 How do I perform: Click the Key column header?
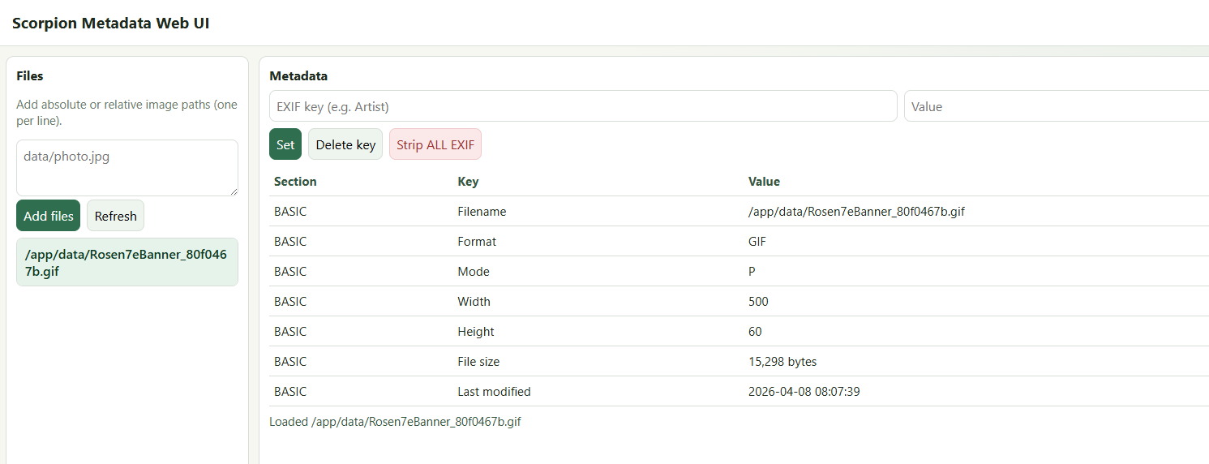tap(468, 182)
